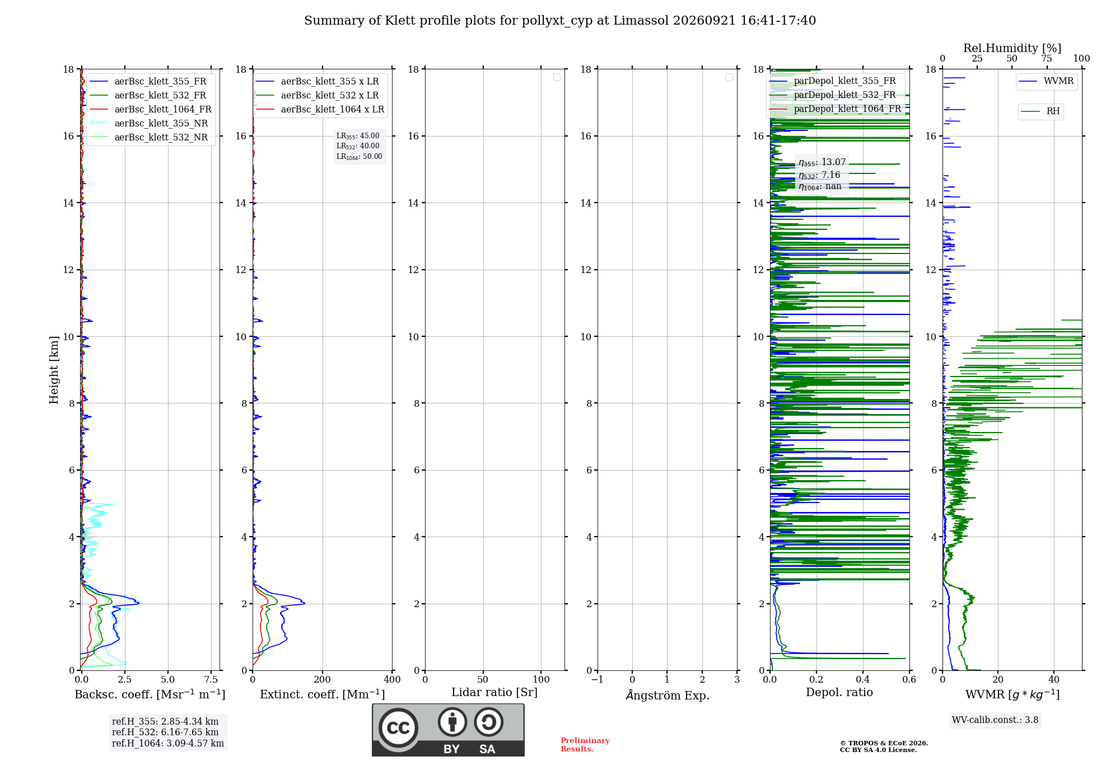Screen dimensions: 1120x761
Task: Click the Lidar ratio [Sr] axis label
Action: coord(494,693)
